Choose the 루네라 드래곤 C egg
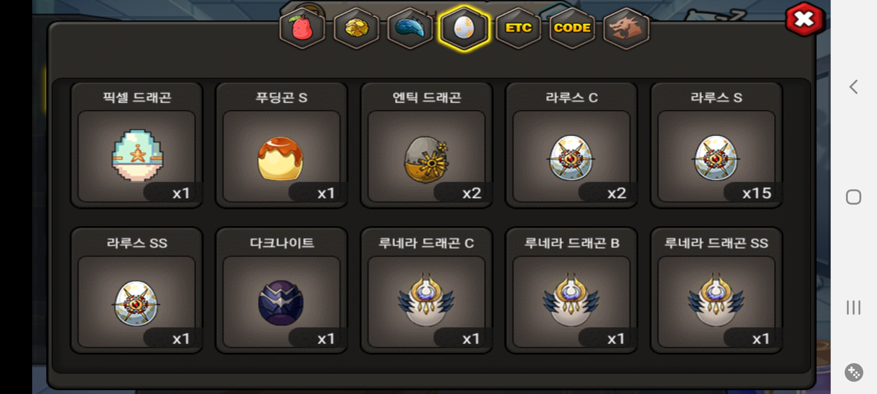The height and width of the screenshot is (394, 877). (x=426, y=290)
